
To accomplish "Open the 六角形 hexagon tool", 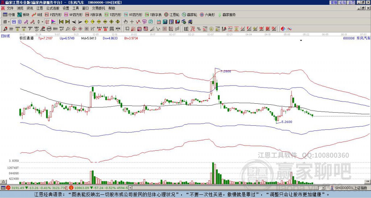I will point(208,14).
